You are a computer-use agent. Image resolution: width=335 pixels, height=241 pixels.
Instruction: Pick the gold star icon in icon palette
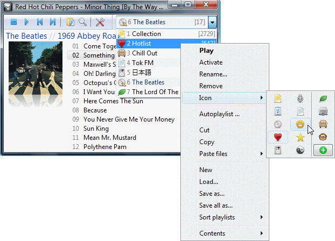300,137
